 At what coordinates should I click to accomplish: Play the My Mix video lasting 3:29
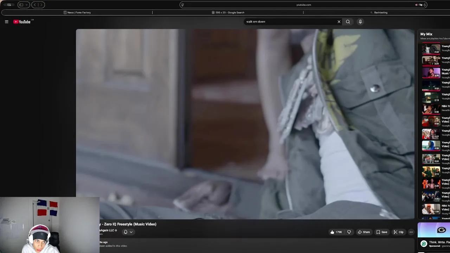pos(431,61)
